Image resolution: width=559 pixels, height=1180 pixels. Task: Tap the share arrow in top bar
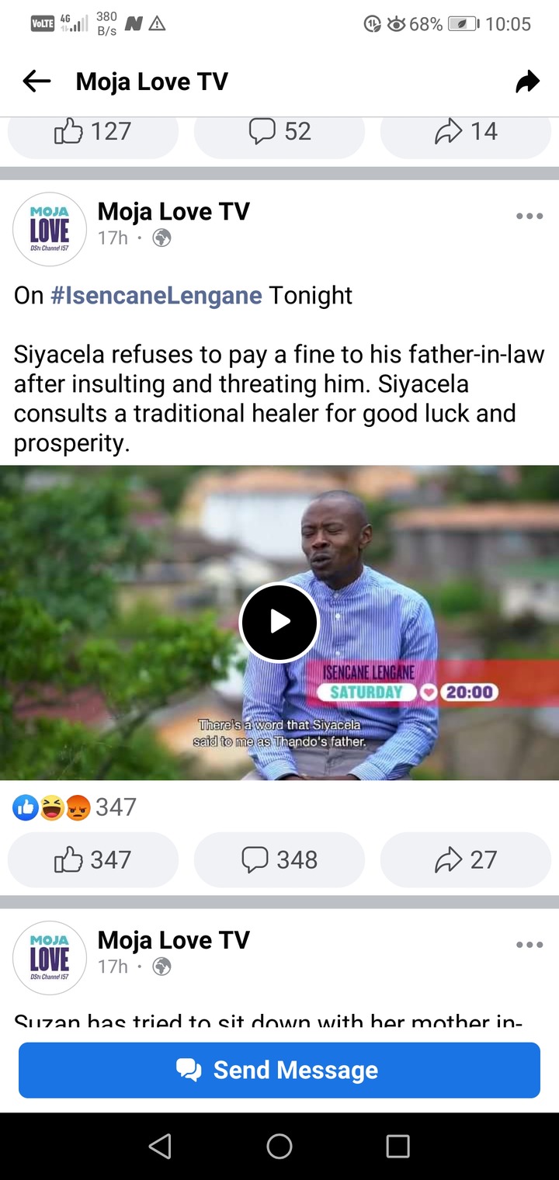point(527,81)
